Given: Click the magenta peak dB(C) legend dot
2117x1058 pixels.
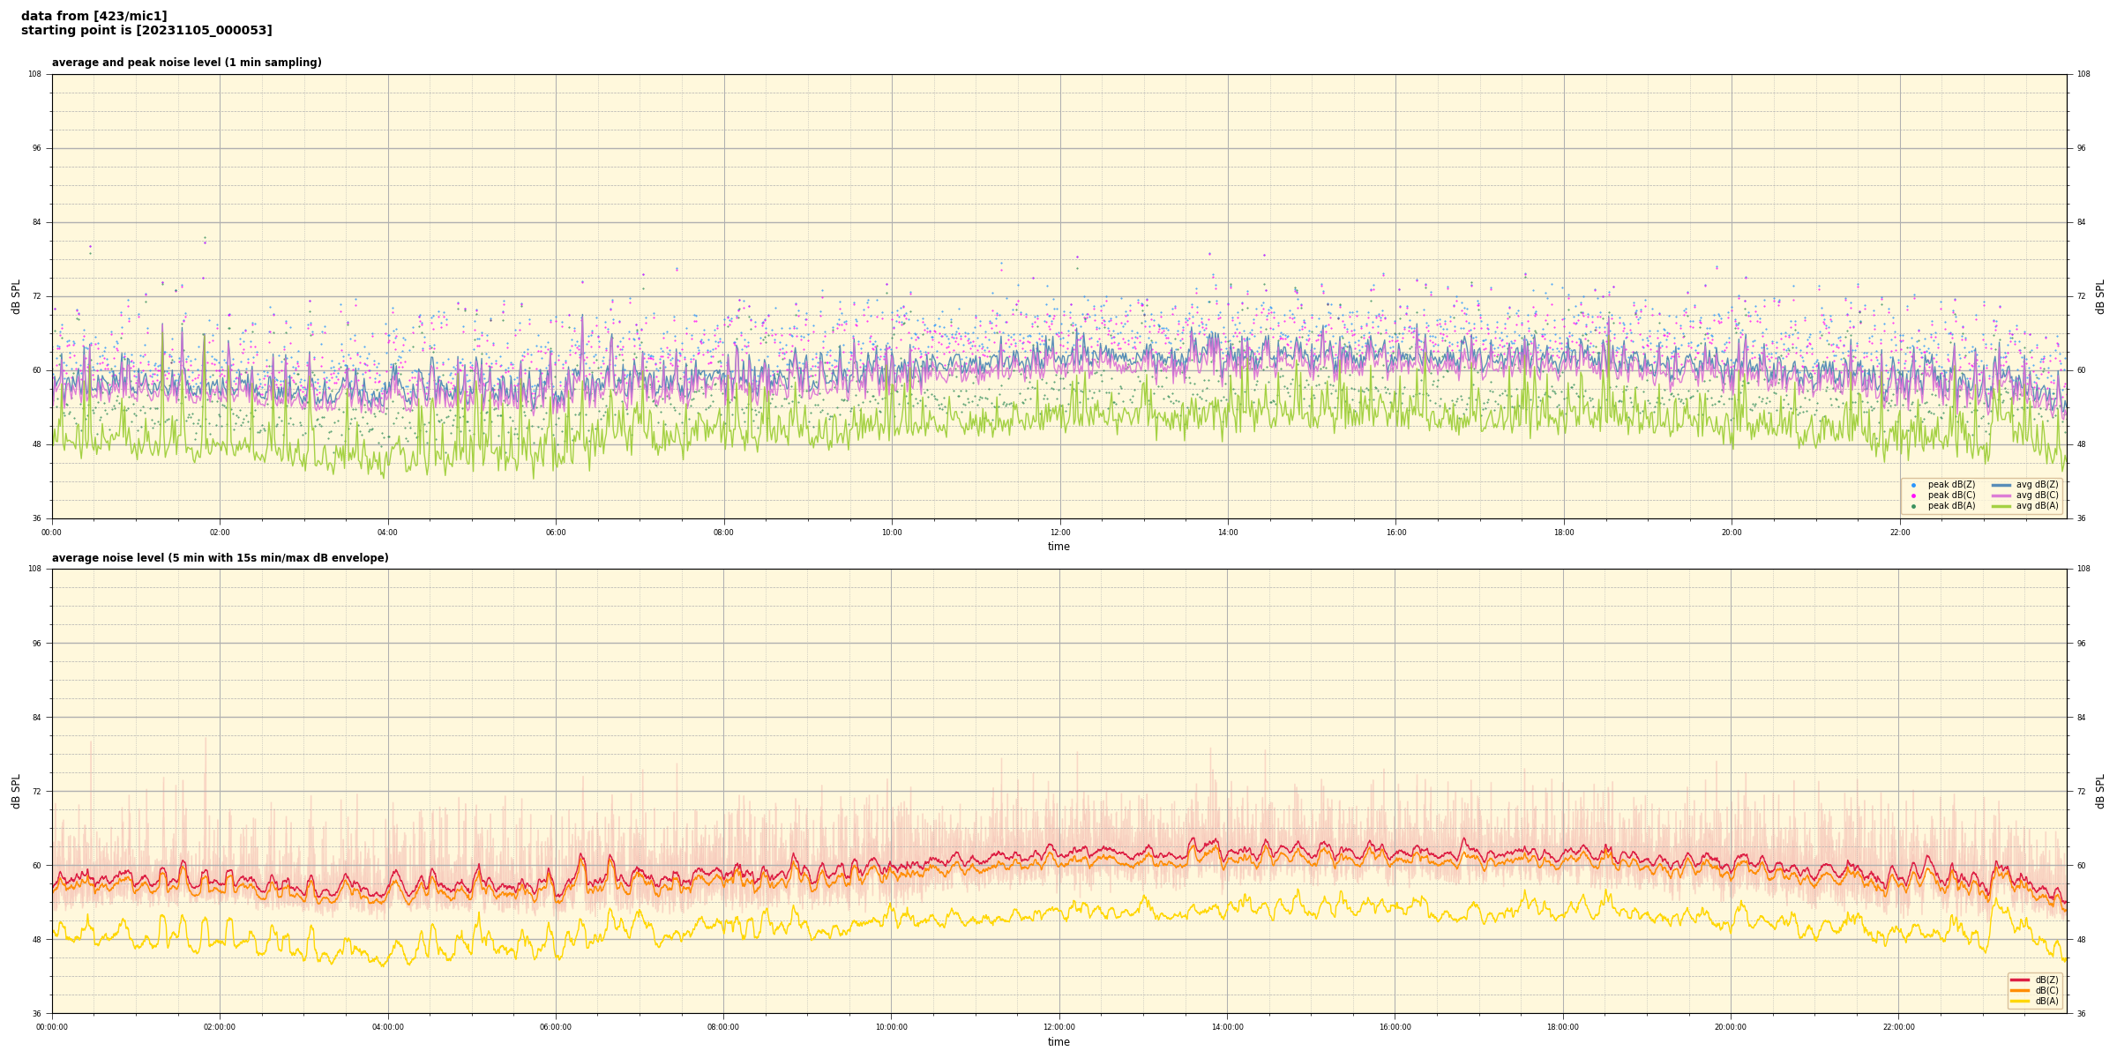Looking at the screenshot, I should click(1913, 495).
